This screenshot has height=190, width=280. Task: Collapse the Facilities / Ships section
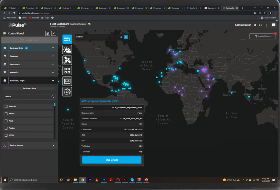point(30,80)
